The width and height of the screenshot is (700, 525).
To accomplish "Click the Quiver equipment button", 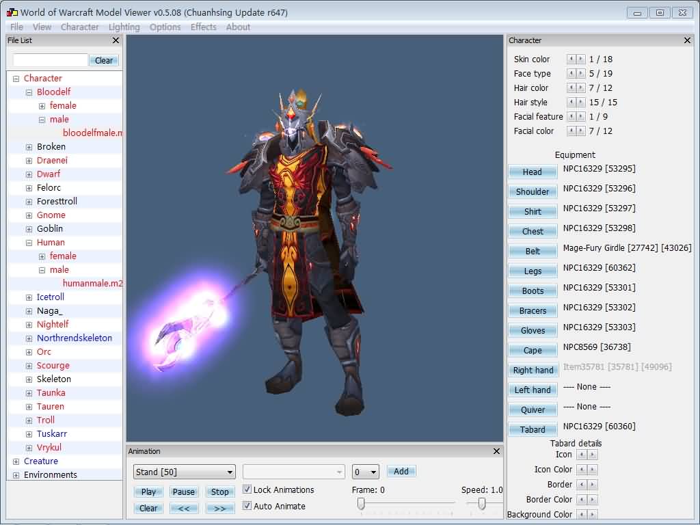I will (x=532, y=410).
